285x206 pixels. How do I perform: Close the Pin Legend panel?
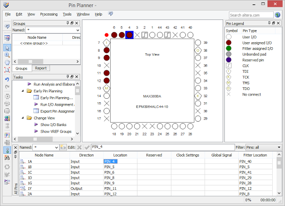[278, 23]
